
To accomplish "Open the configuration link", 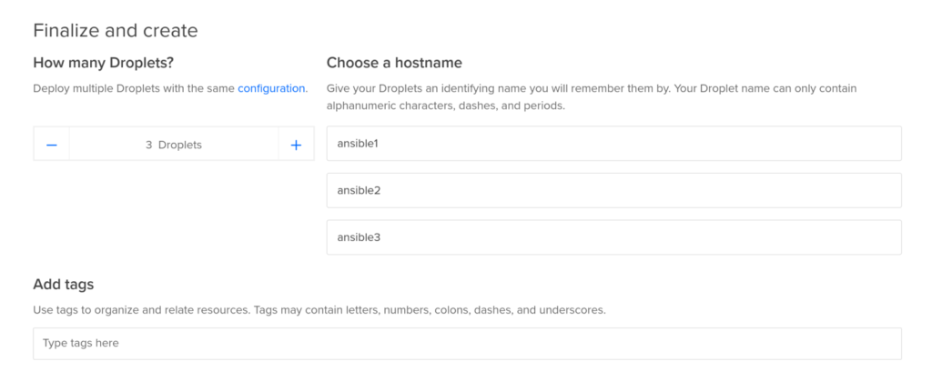I will (x=271, y=88).
